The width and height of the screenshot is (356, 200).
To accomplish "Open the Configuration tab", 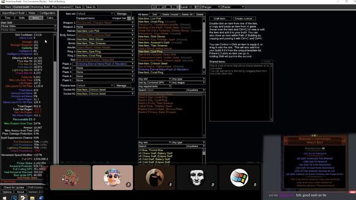I will pyautogui.click(x=47, y=13).
